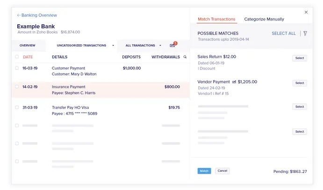This screenshot has width=323, height=190.
Task: Switch to the Categorize Manually tab
Action: (264, 19)
